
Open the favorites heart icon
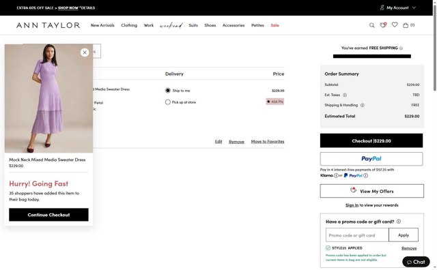coord(395,25)
